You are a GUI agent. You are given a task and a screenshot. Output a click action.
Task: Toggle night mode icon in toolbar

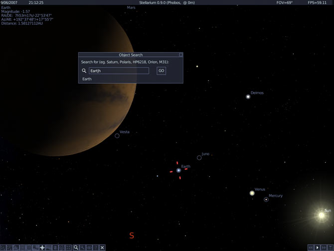coord(89,248)
